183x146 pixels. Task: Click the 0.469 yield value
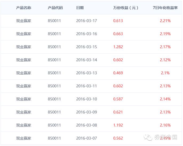[x=118, y=73]
